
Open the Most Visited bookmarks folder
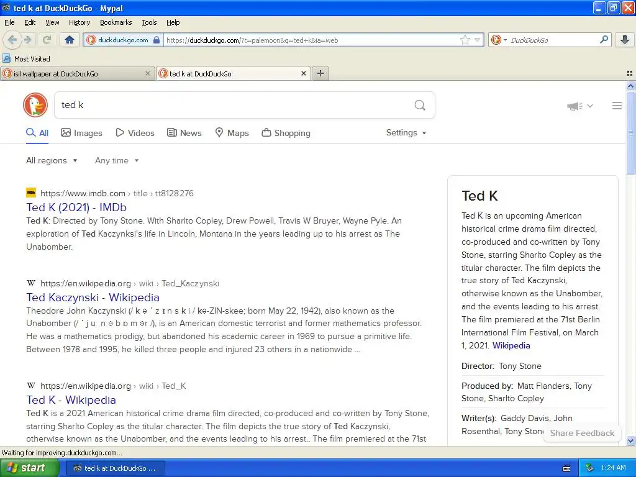point(26,59)
